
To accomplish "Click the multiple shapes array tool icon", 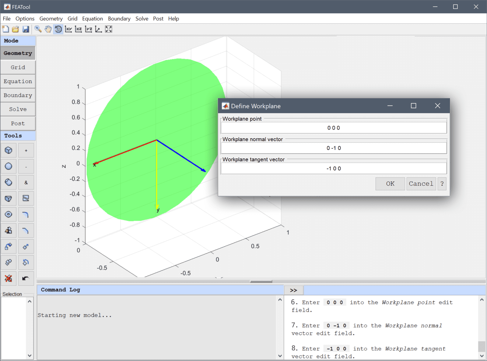I will point(9,262).
